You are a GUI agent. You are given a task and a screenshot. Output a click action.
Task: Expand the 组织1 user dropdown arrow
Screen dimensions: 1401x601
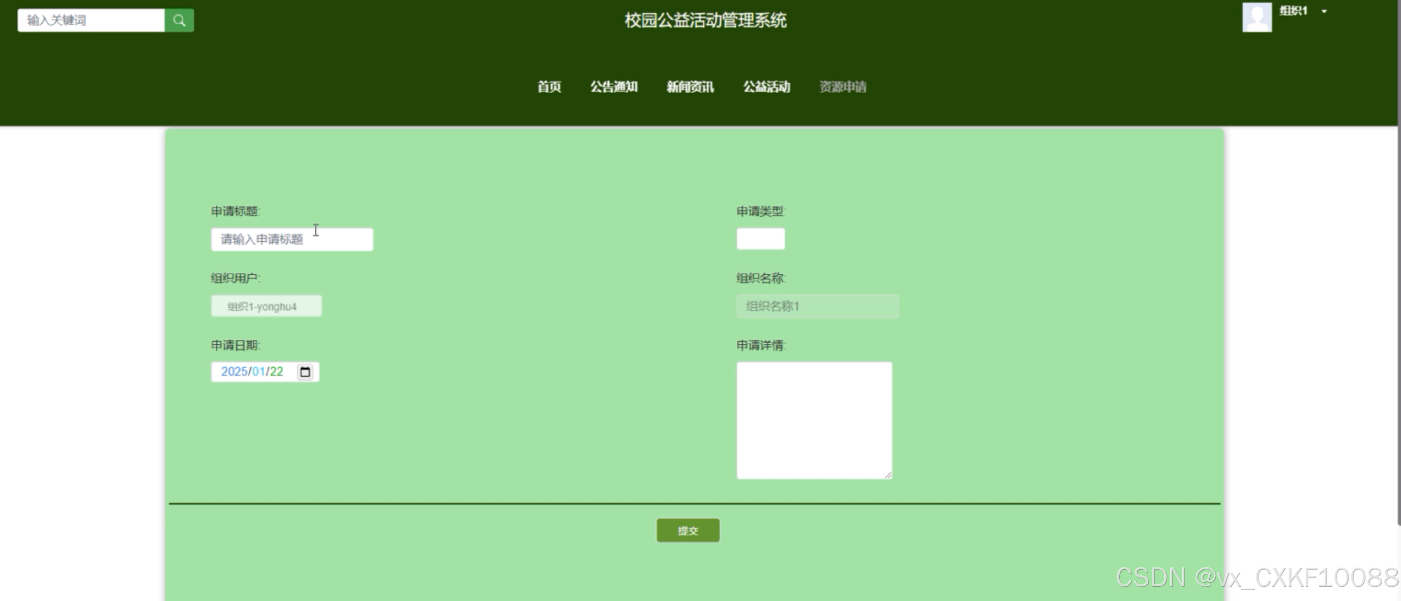pyautogui.click(x=1324, y=11)
